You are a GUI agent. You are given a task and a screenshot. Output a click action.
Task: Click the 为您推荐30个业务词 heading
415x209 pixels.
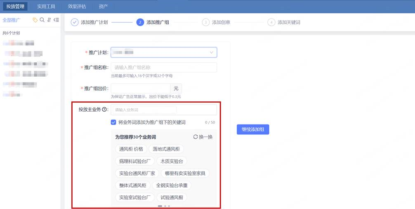(135, 137)
